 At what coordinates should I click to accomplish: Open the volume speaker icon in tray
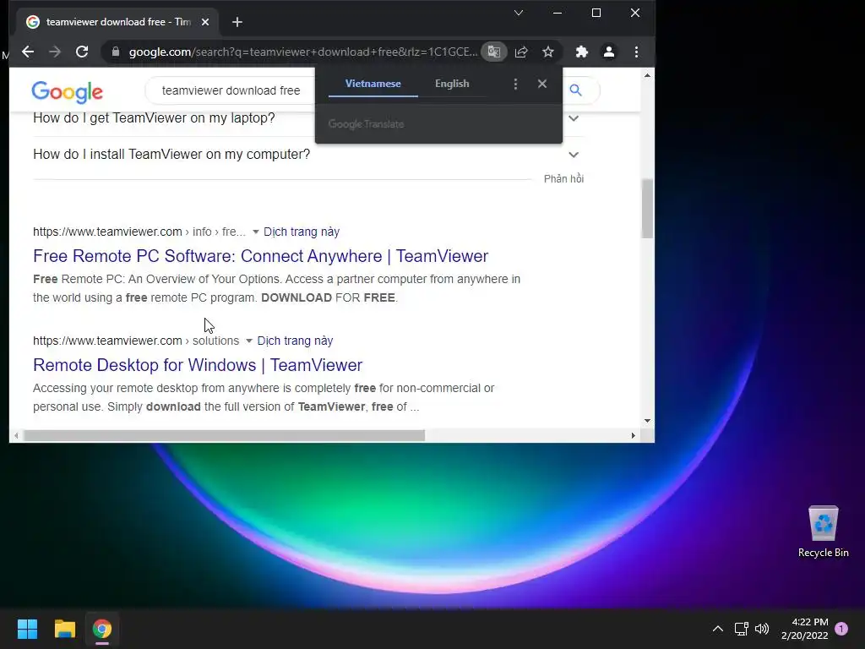762,629
